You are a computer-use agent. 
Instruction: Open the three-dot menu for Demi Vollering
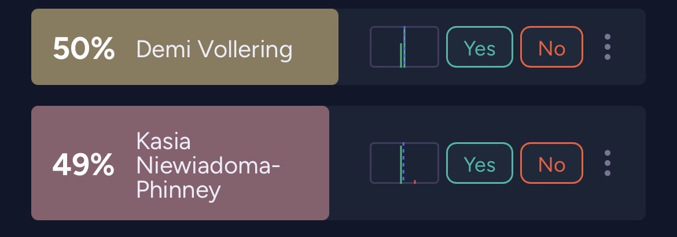click(x=608, y=47)
